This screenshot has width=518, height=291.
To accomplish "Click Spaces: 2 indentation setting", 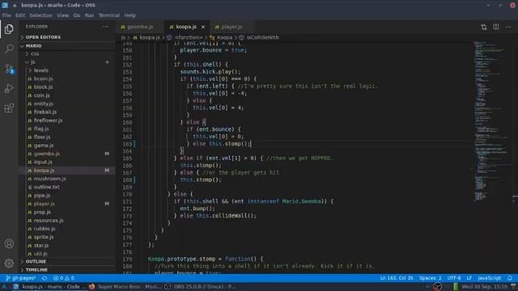I will coord(430,278).
